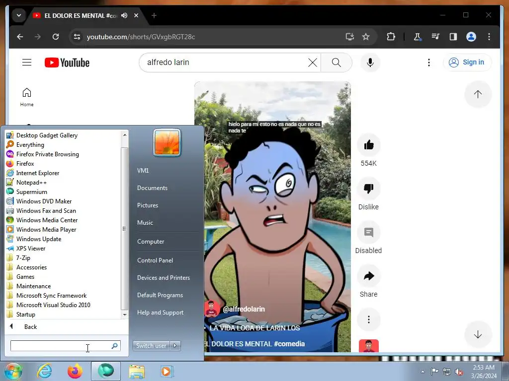The width and height of the screenshot is (509, 381).
Task: Open Documents in the Start menu
Action: coord(152,188)
